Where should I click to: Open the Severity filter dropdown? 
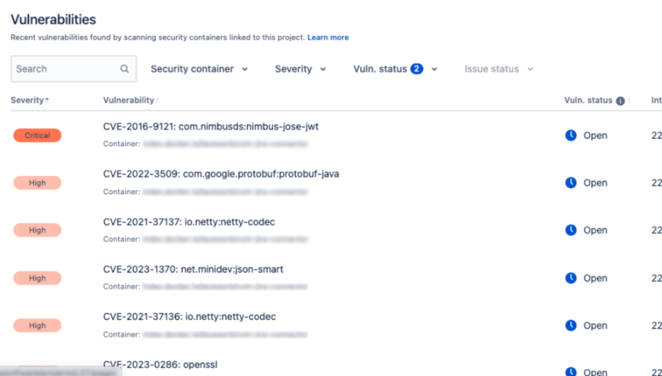[301, 69]
